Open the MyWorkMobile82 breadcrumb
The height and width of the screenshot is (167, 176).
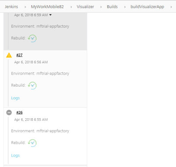(47, 7)
